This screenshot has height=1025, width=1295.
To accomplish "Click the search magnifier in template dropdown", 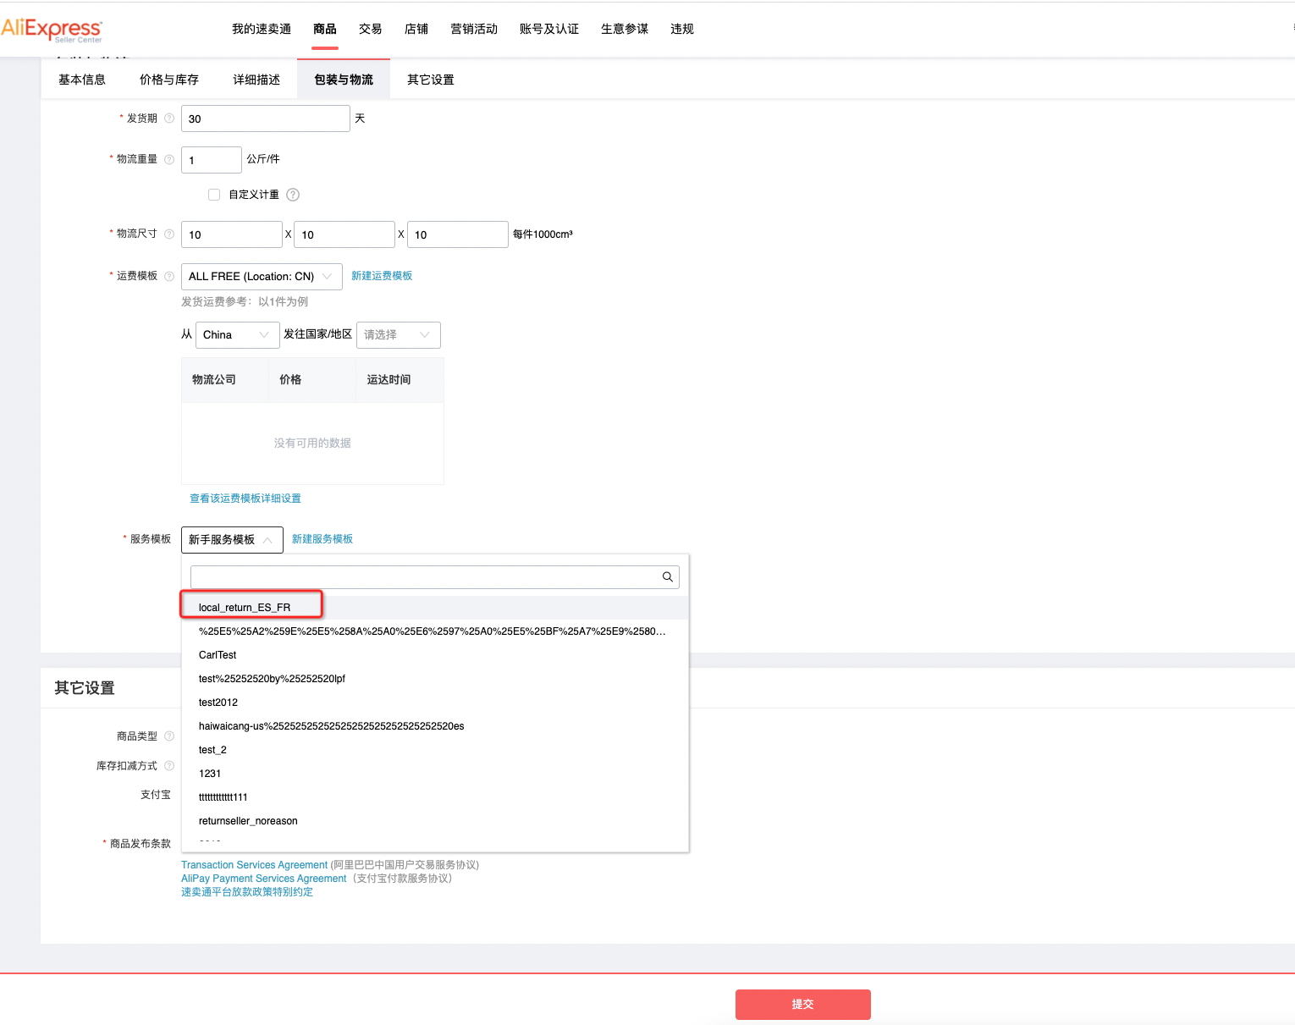I will (668, 577).
